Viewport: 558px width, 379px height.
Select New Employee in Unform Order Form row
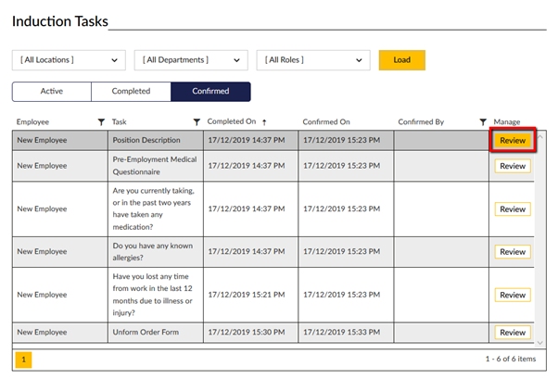click(42, 332)
